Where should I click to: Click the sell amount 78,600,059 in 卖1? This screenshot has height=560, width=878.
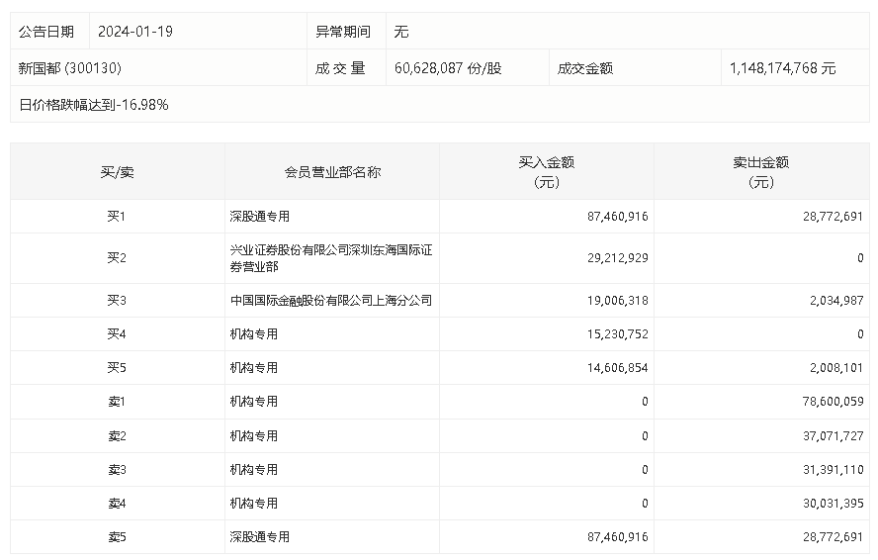pos(826,402)
